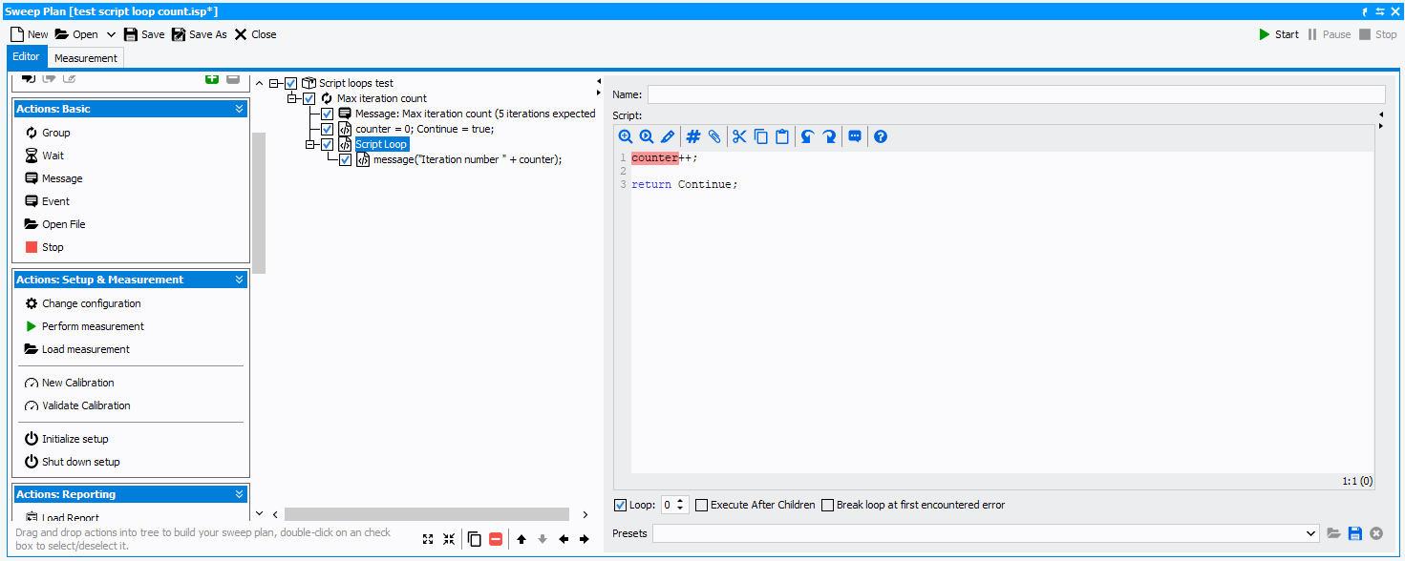Increase the Loop count with the up stepper
1405x561 pixels.
(681, 501)
